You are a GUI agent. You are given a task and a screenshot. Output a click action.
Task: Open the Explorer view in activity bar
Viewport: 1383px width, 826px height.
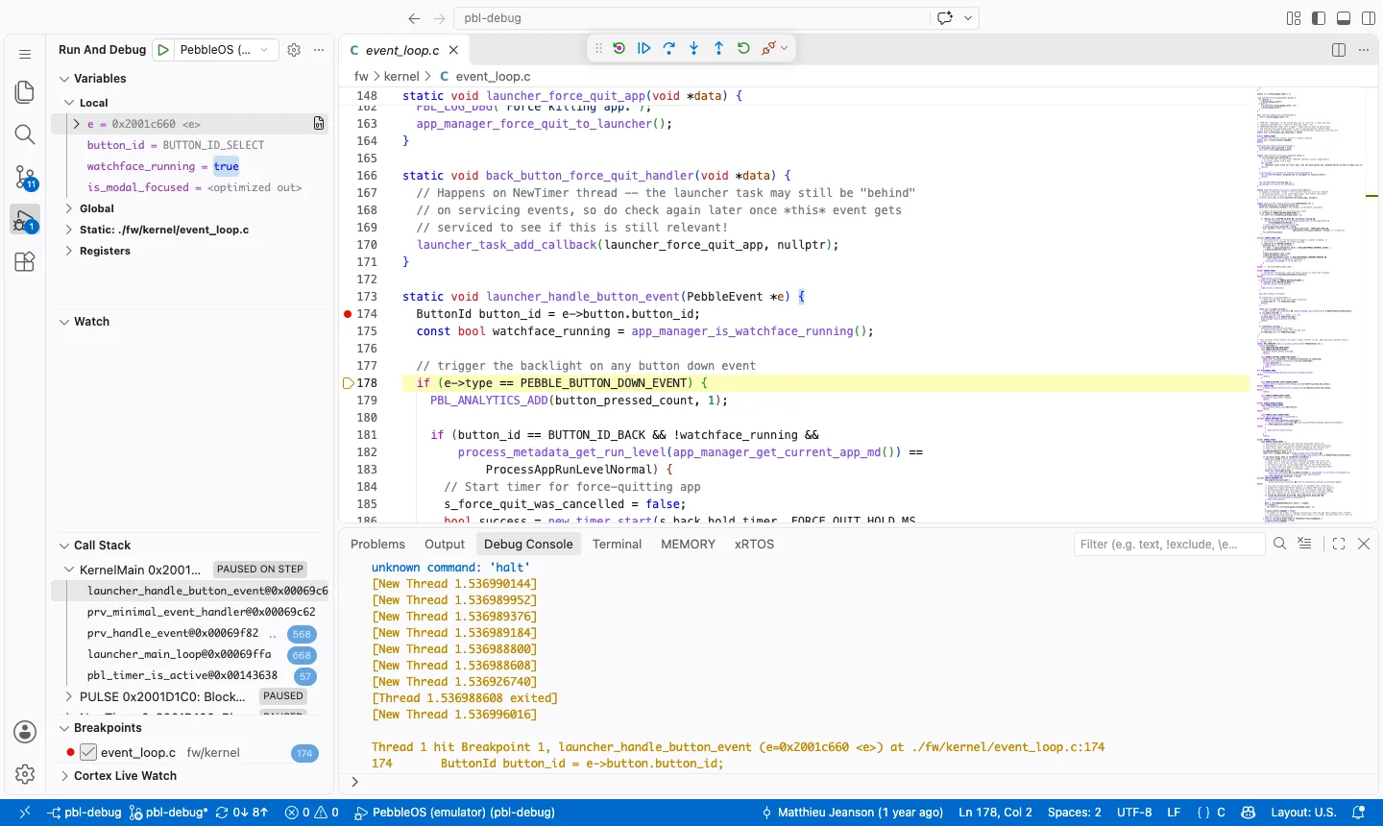25,92
